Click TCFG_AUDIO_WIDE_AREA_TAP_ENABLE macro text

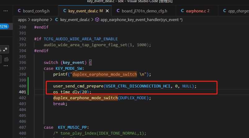click(81, 39)
